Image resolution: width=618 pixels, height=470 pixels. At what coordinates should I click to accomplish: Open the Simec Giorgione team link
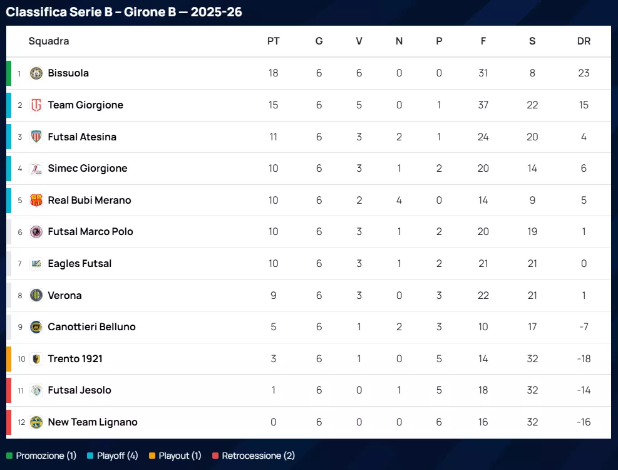point(87,169)
